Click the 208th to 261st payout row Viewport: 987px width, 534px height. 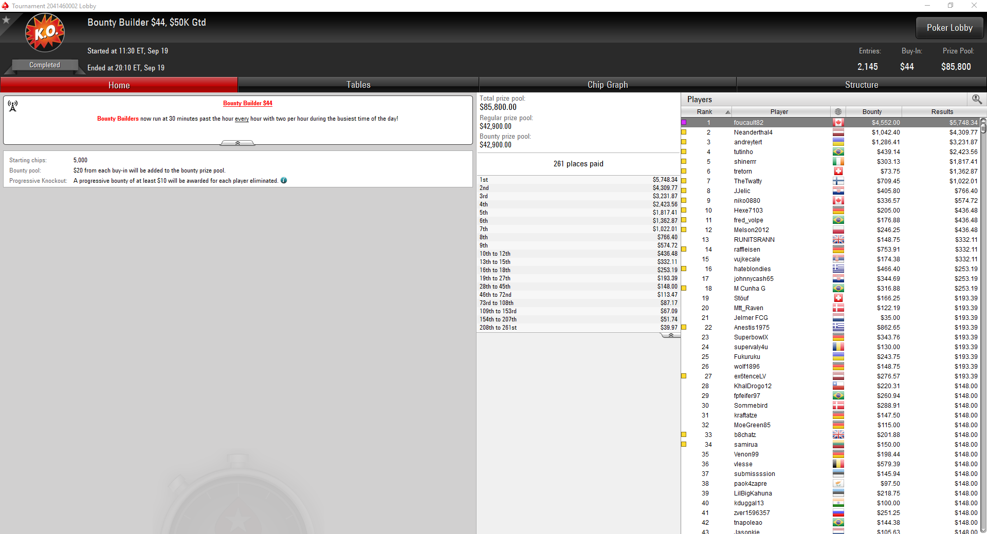578,328
